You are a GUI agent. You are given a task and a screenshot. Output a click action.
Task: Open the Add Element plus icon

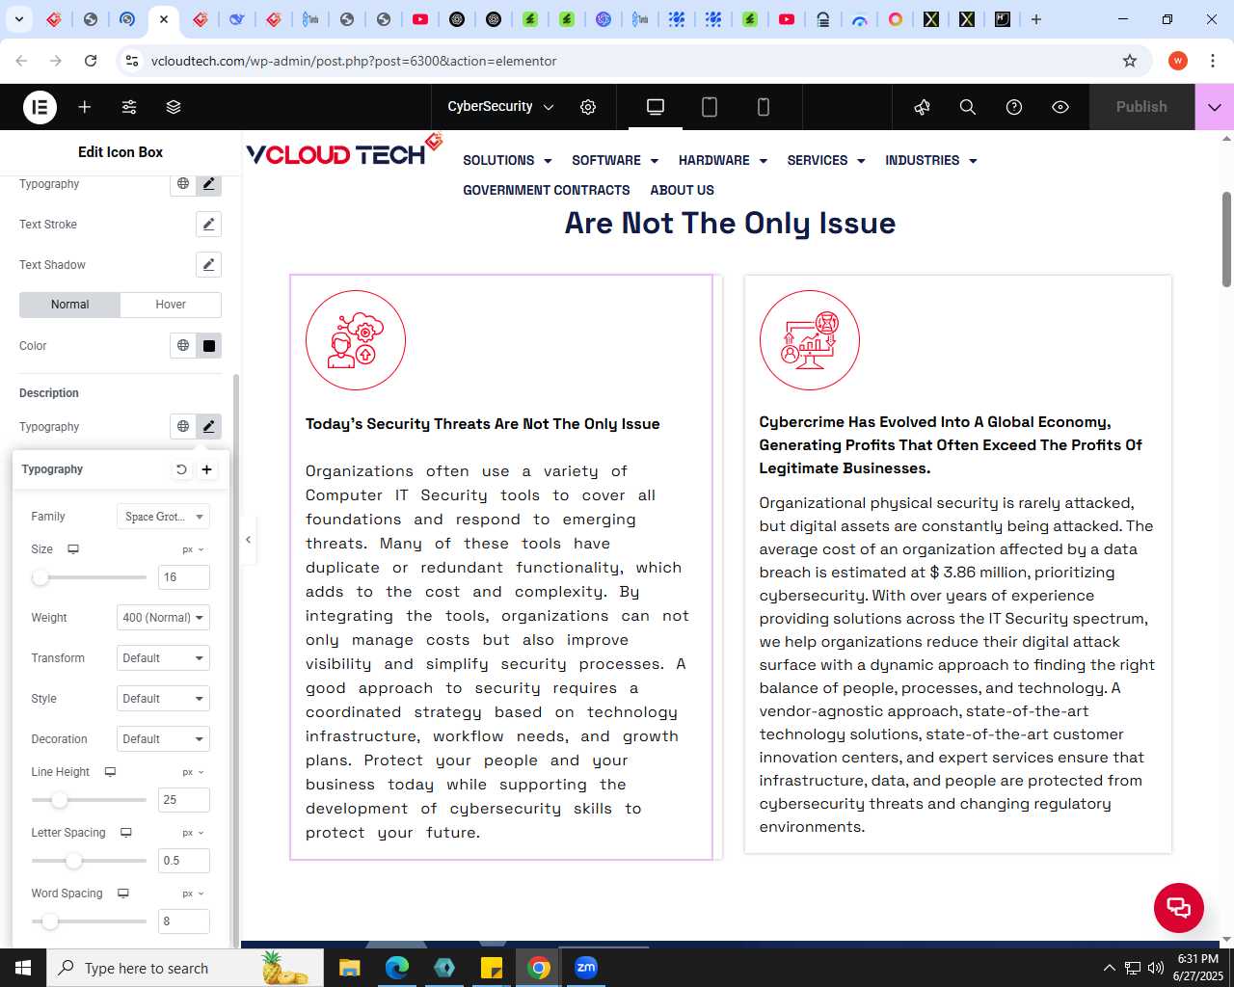85,107
